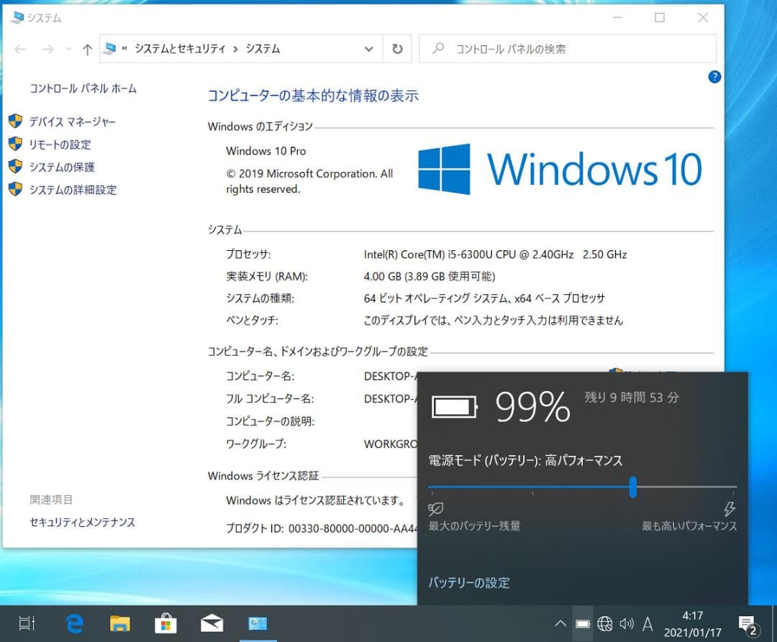Expand the address bar dropdown arrow

tap(368, 49)
